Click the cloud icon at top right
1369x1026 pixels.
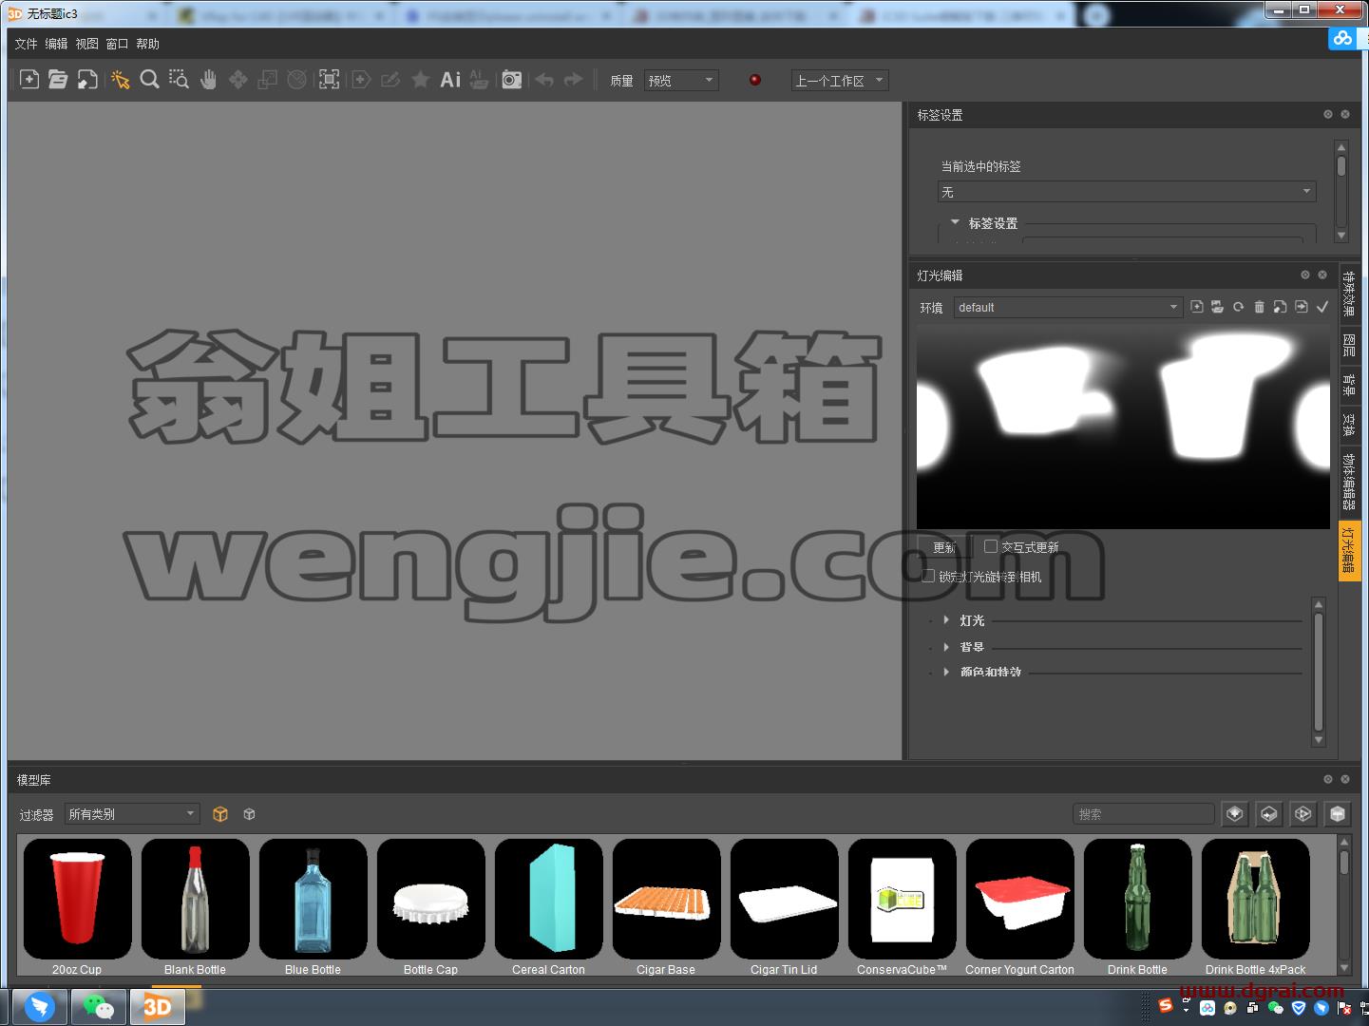coord(1341,38)
